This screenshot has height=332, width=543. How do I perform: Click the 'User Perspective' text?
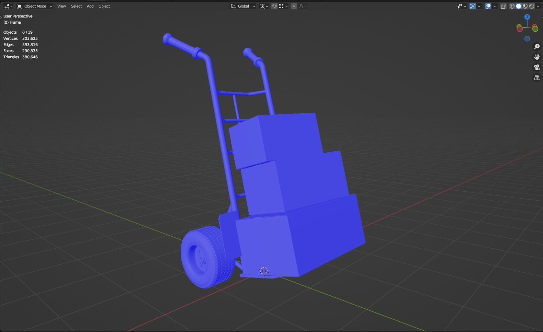pos(18,16)
